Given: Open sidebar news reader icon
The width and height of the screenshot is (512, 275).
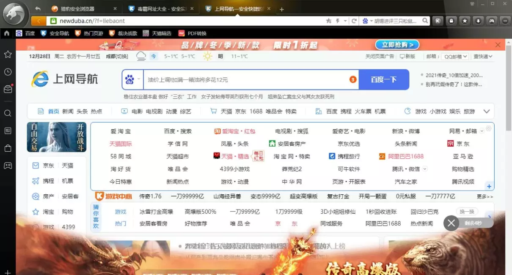Looking at the screenshot, I should (x=8, y=131).
